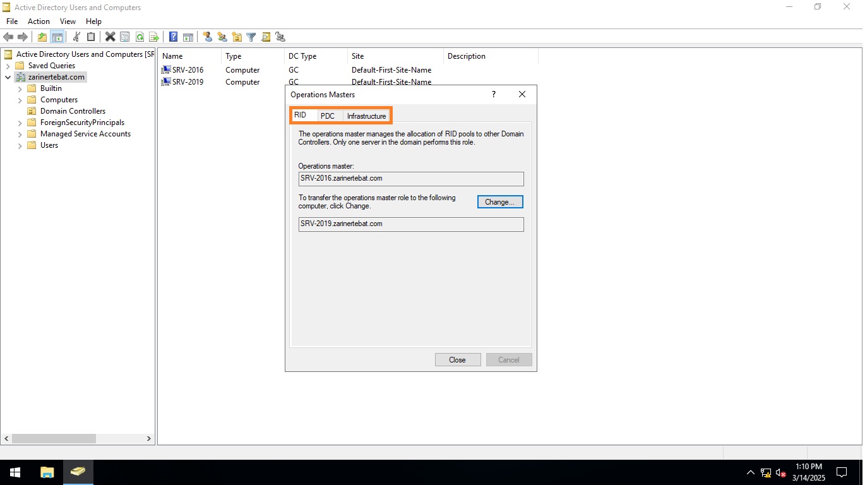Image resolution: width=865 pixels, height=485 pixels.
Task: Click the Create new group icon
Action: tap(222, 37)
